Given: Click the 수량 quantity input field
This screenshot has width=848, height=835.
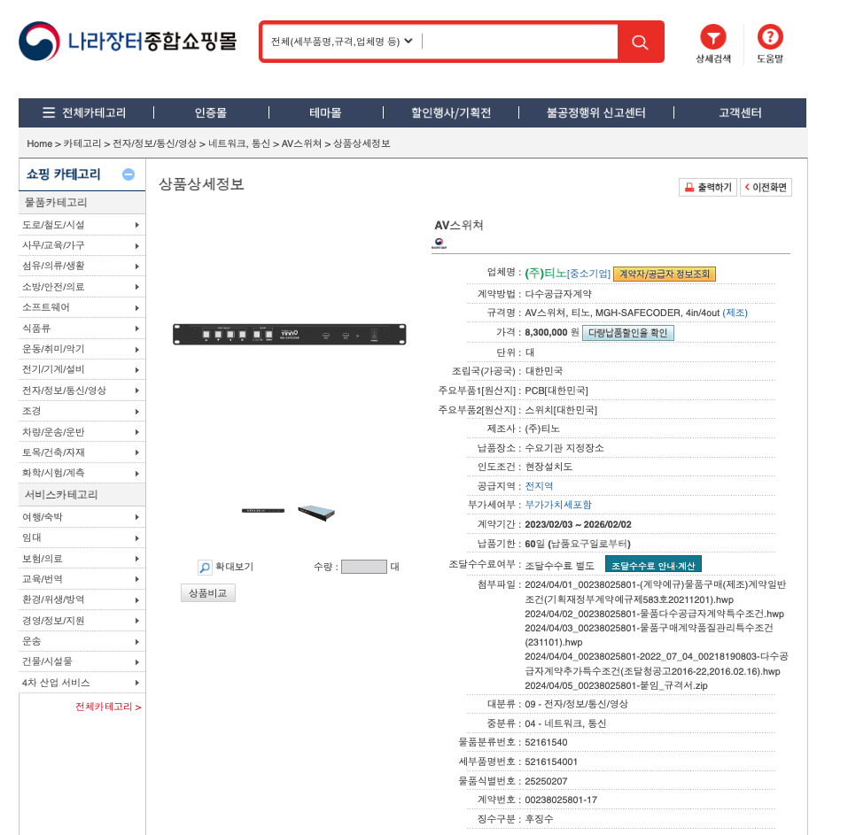Looking at the screenshot, I should (x=364, y=567).
